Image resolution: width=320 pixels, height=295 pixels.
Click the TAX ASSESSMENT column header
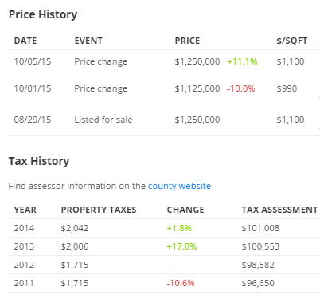[x=279, y=210]
